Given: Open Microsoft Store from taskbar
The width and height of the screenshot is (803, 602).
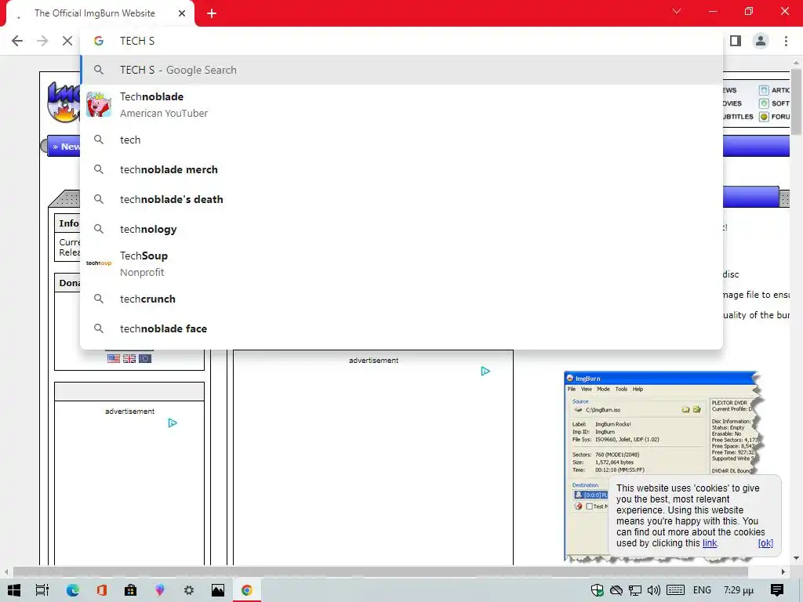Looking at the screenshot, I should tap(131, 590).
